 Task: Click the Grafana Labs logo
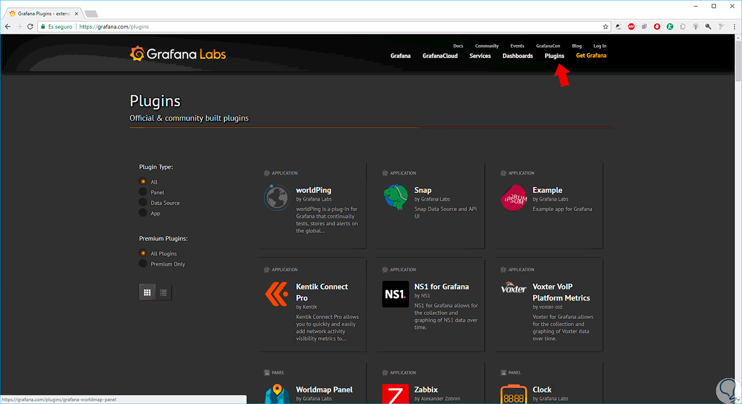(x=178, y=54)
